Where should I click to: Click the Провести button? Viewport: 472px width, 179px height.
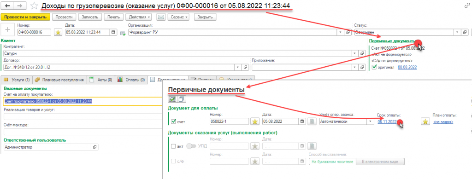[x=64, y=17]
